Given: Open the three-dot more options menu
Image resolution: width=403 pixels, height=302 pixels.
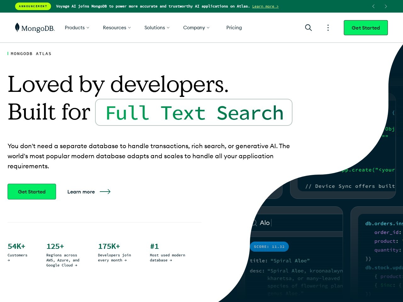Looking at the screenshot, I should (x=328, y=28).
